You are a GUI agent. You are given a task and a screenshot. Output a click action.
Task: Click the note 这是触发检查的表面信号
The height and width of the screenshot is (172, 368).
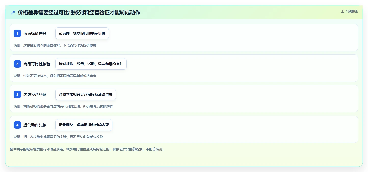[55, 45]
